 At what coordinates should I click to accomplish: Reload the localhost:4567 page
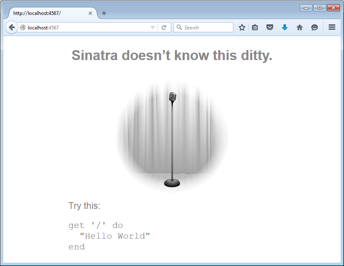pyautogui.click(x=164, y=27)
